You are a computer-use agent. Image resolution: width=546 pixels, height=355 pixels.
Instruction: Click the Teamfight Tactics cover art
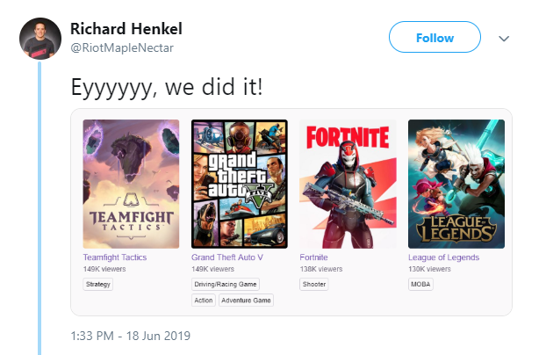pyautogui.click(x=131, y=184)
